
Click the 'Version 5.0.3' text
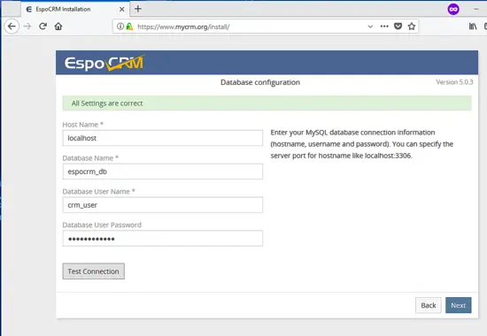454,82
